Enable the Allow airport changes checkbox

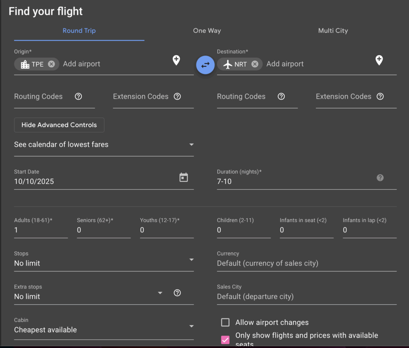(225, 322)
